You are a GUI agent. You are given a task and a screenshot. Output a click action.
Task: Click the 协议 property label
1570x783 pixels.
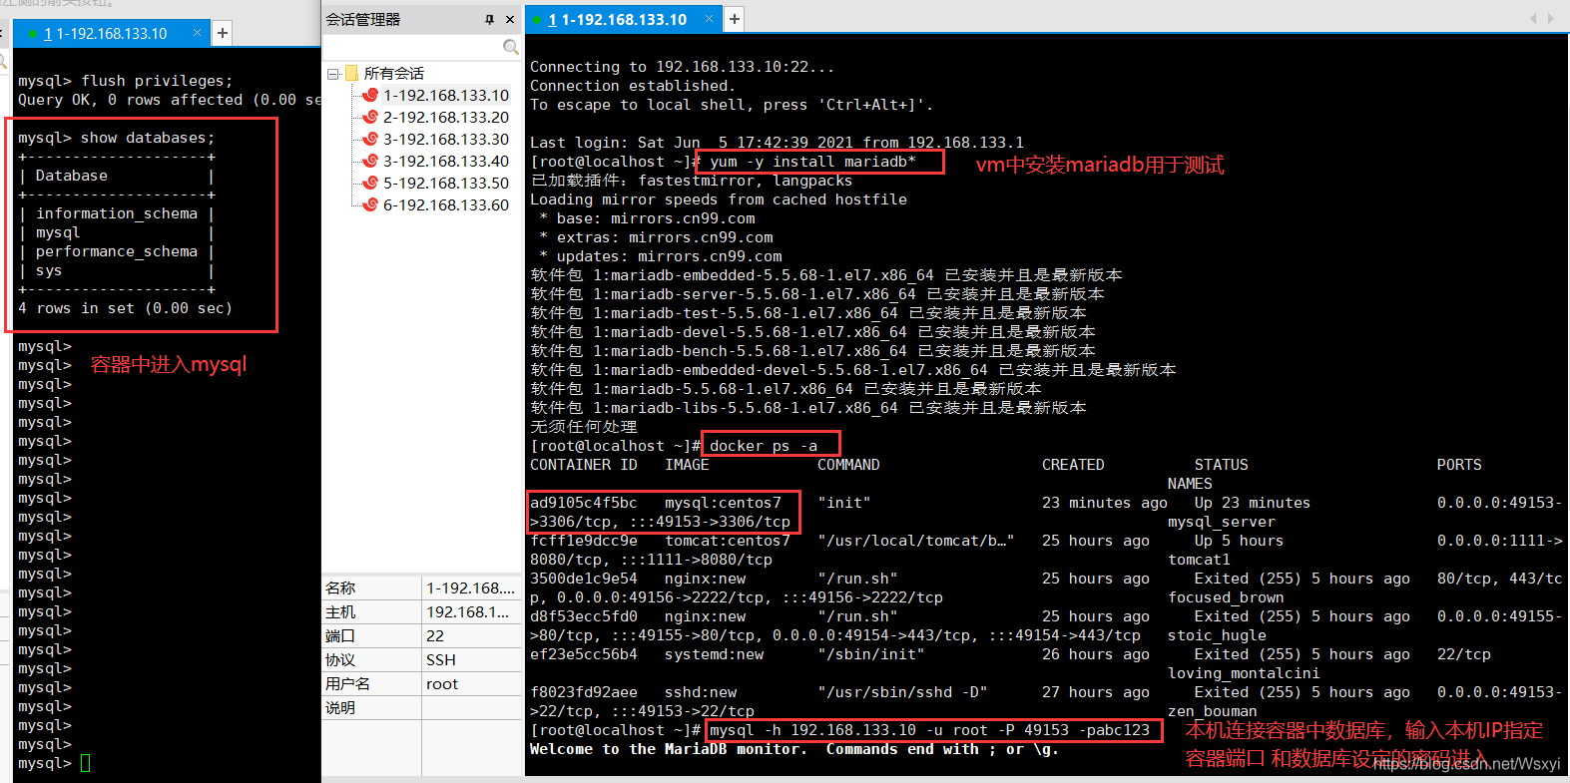(x=340, y=659)
